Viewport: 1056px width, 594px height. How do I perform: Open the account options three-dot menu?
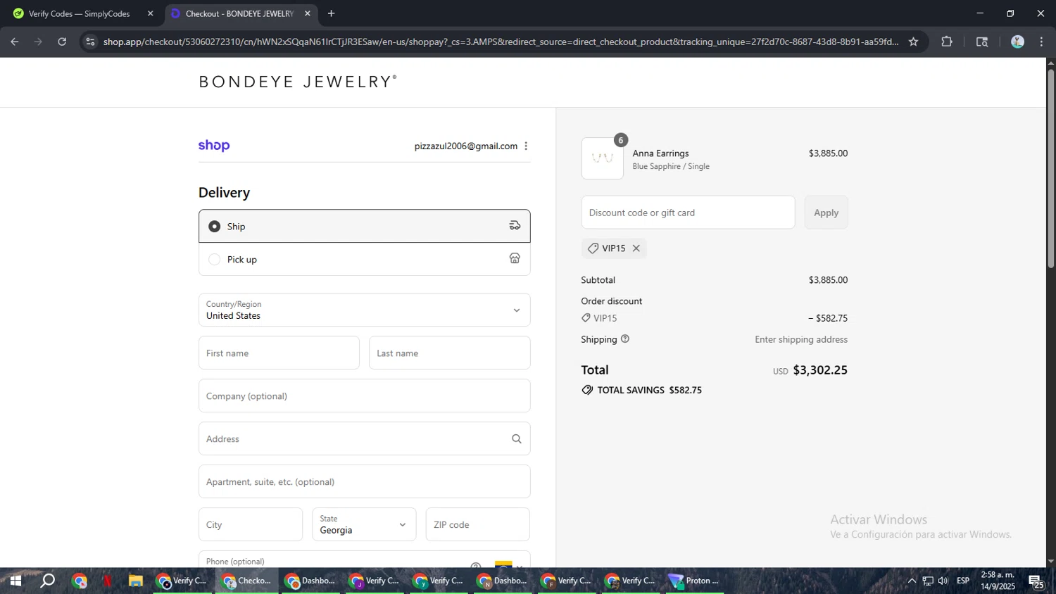[526, 146]
